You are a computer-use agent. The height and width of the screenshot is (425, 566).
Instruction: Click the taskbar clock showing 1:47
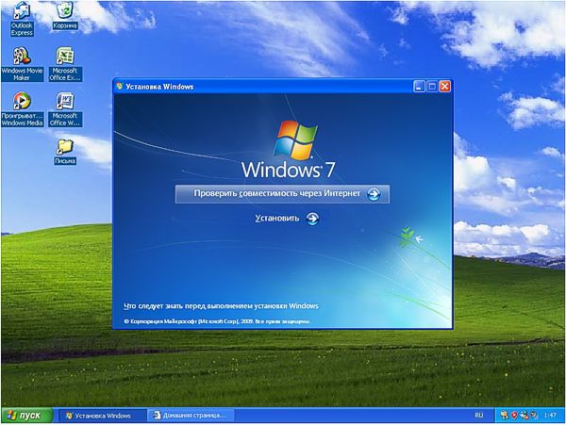[x=550, y=416]
